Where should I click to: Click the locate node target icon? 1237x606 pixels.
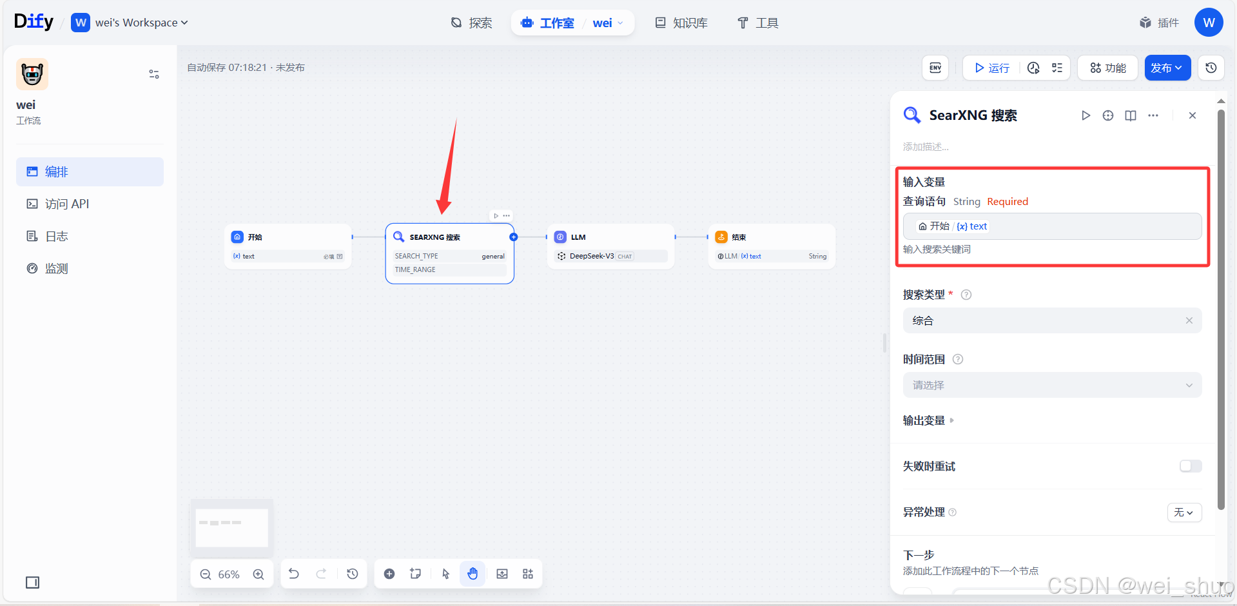(x=1108, y=115)
